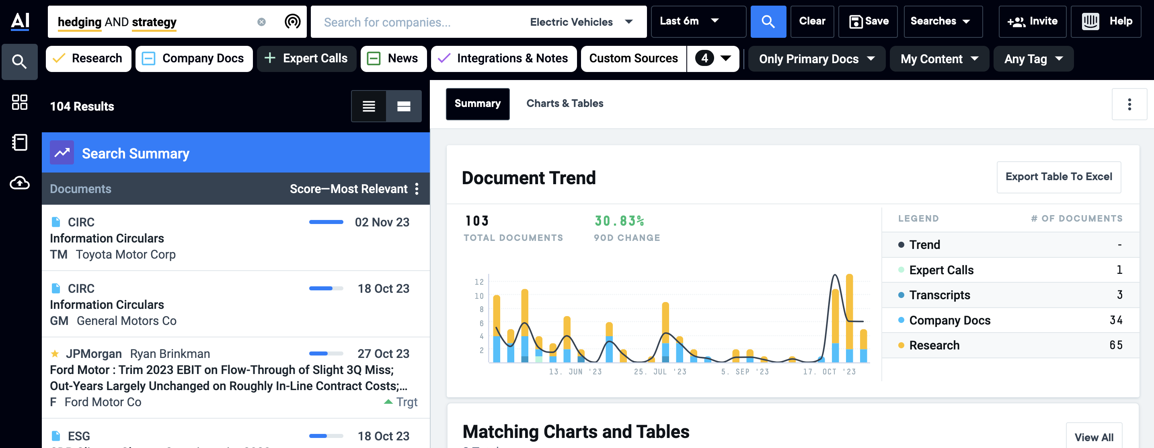Add the Expert Calls source filter
Viewport: 1154px width, 448px height.
coord(306,59)
